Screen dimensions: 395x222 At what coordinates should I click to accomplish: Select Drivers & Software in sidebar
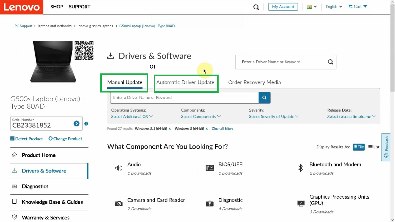(49, 171)
